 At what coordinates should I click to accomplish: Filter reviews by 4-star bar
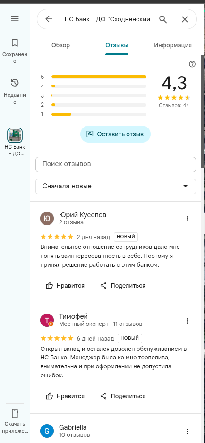click(x=99, y=86)
